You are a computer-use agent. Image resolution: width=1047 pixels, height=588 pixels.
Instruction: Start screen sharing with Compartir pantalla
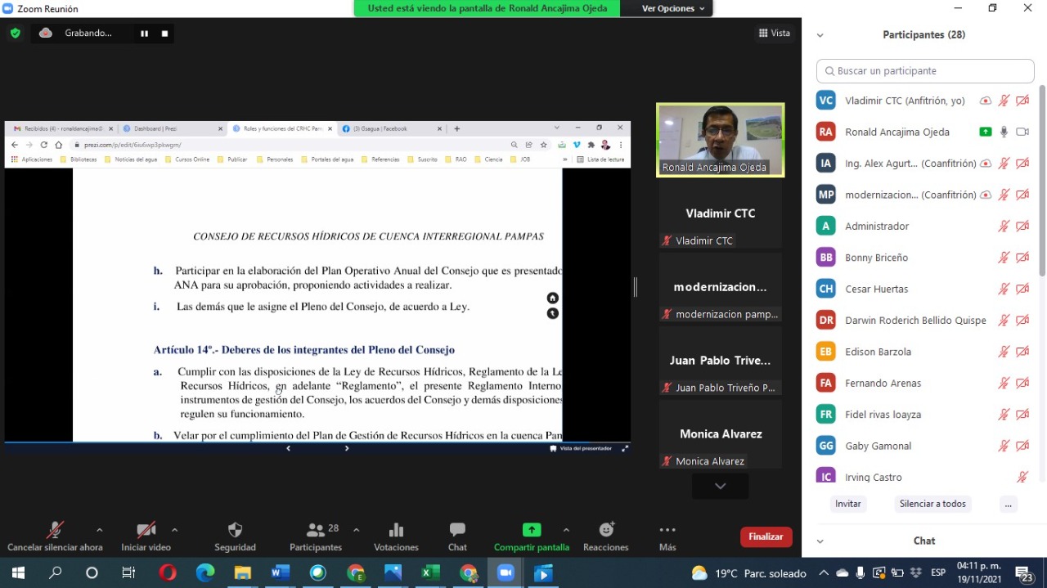coord(531,536)
